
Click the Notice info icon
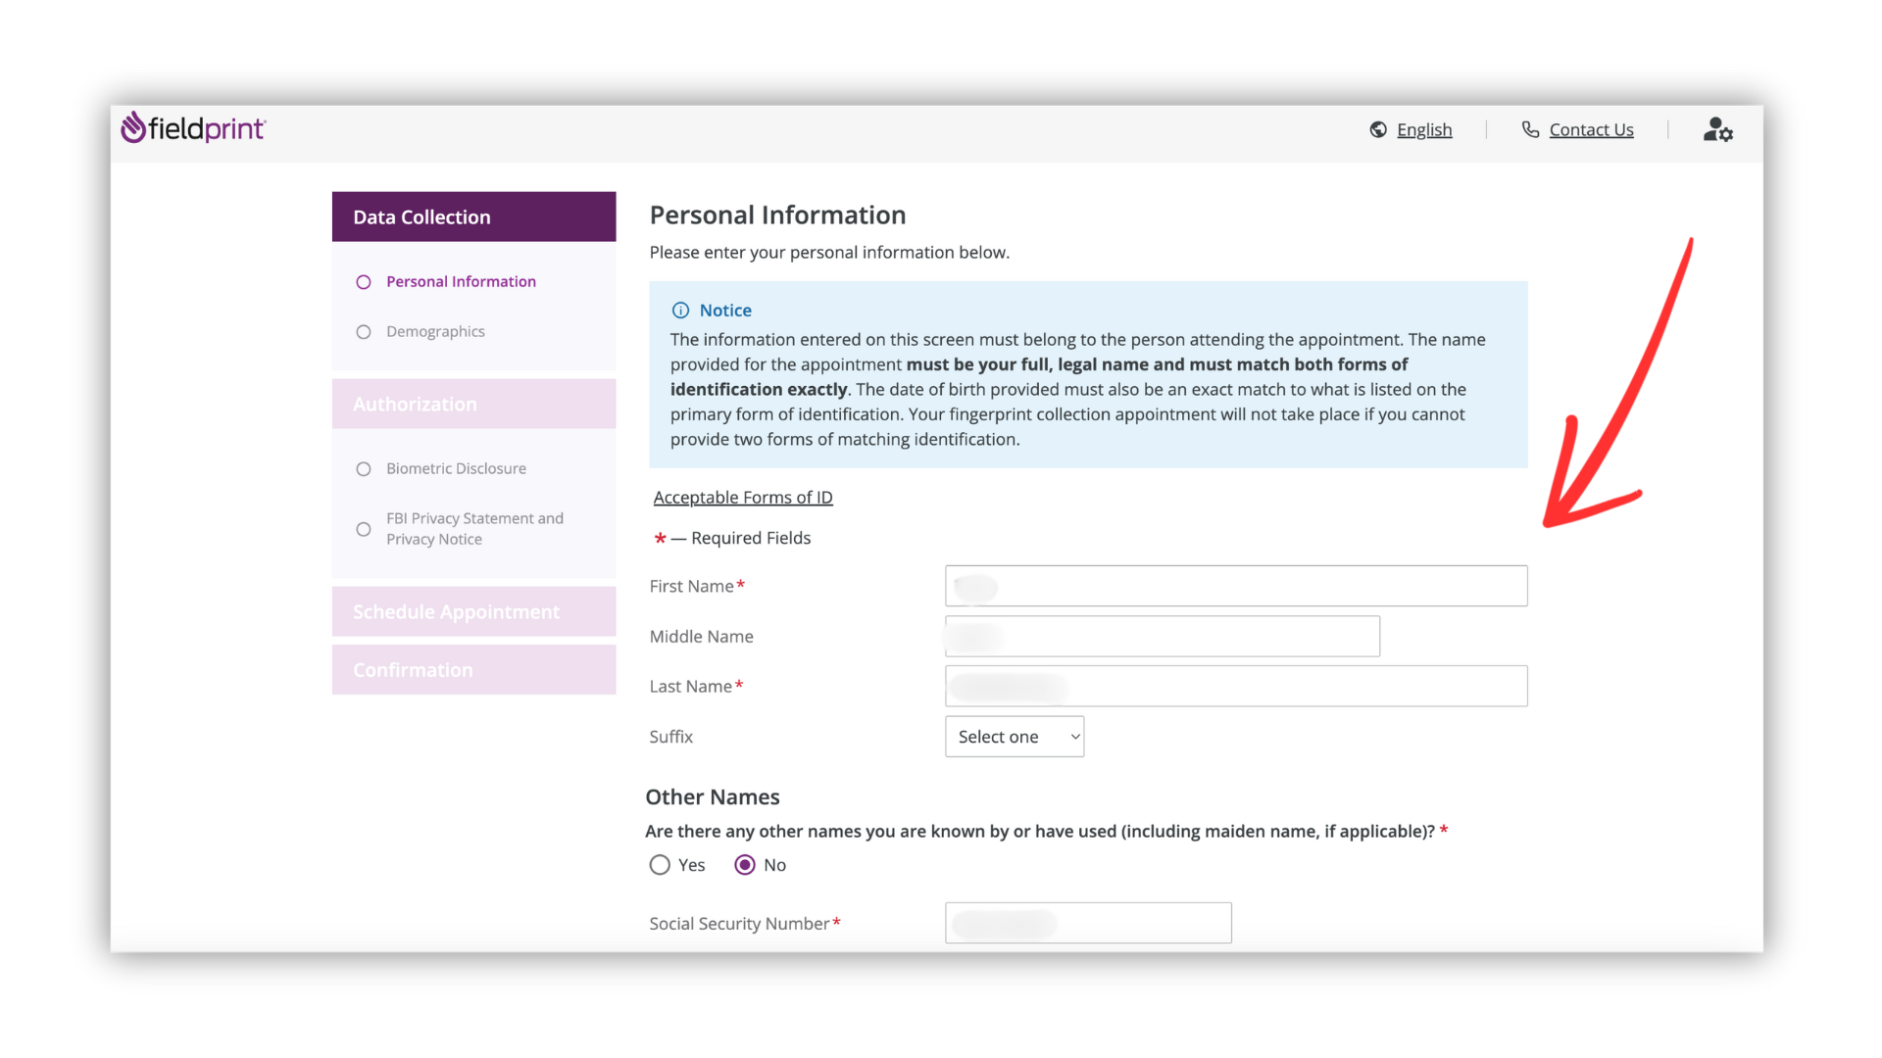tap(680, 311)
